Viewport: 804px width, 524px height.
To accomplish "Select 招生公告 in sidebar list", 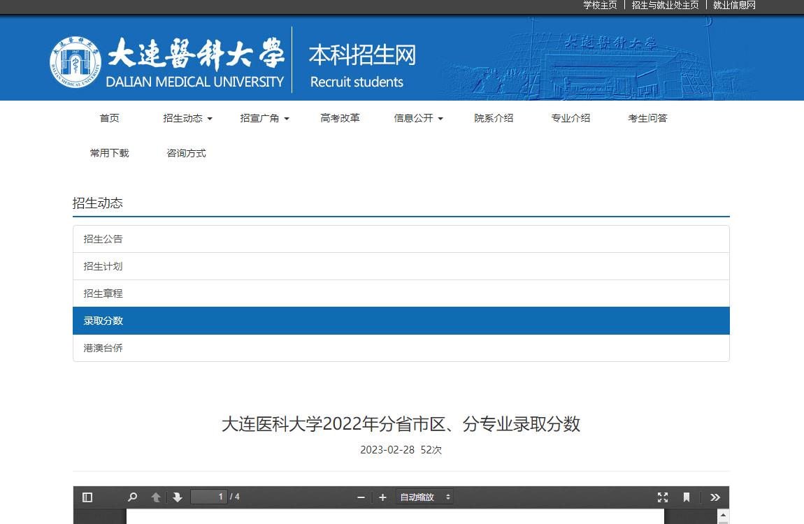I will [401, 239].
